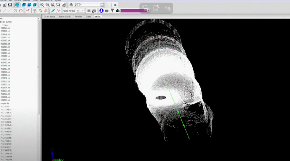
Task: Click the left panel vertical scrollbar
Action: 38,68
